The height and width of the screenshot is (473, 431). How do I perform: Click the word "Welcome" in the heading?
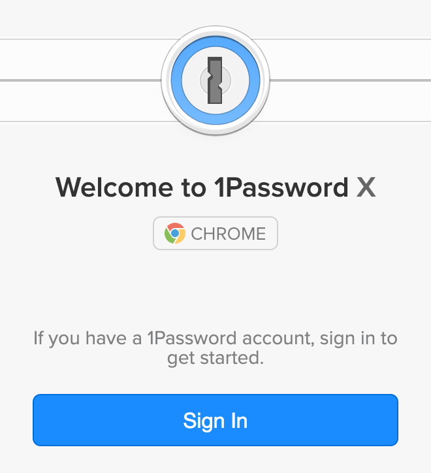pos(114,188)
